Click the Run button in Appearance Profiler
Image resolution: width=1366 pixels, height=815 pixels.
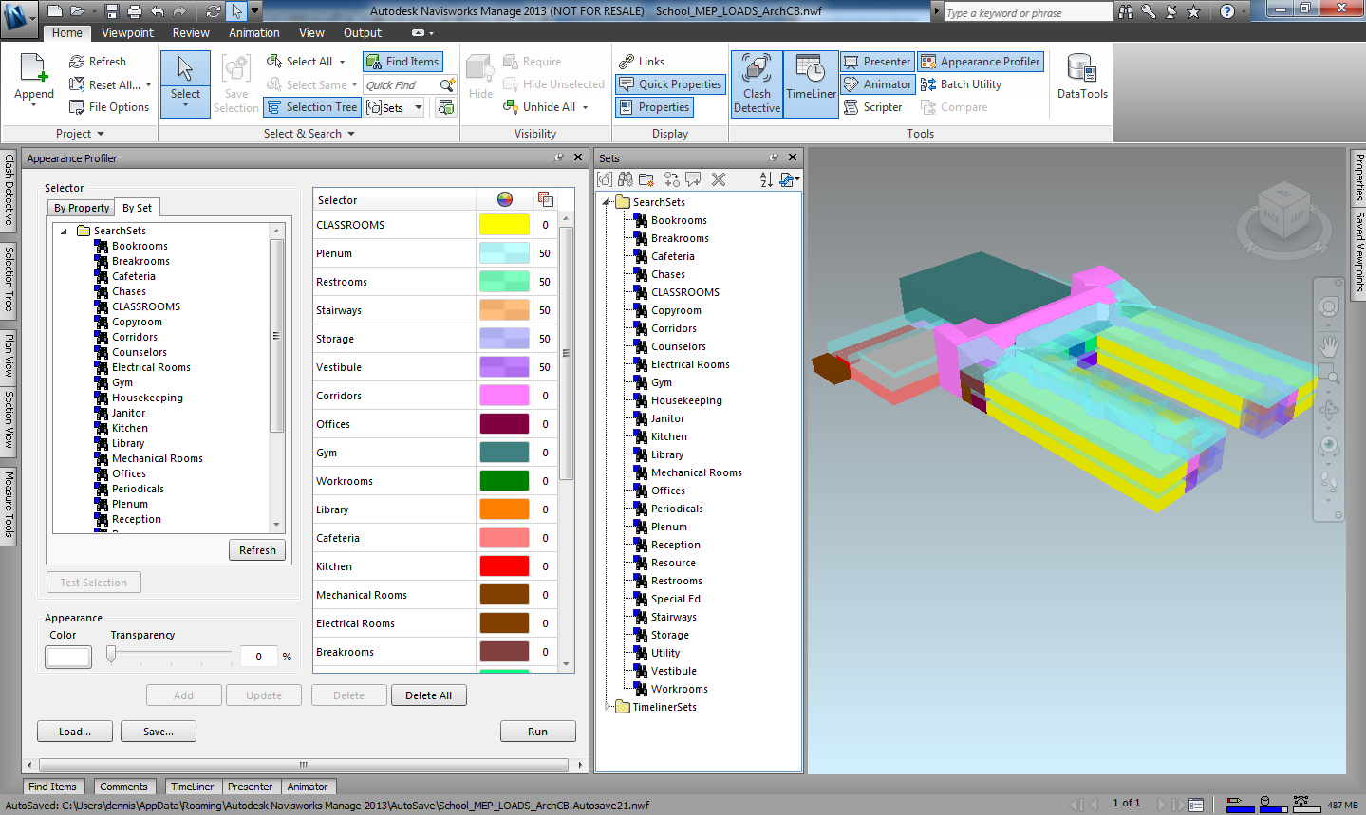pos(537,731)
